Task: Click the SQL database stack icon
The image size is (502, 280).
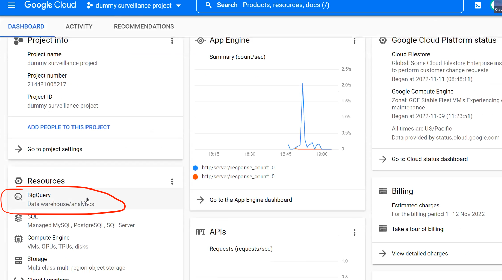Action: tap(18, 218)
